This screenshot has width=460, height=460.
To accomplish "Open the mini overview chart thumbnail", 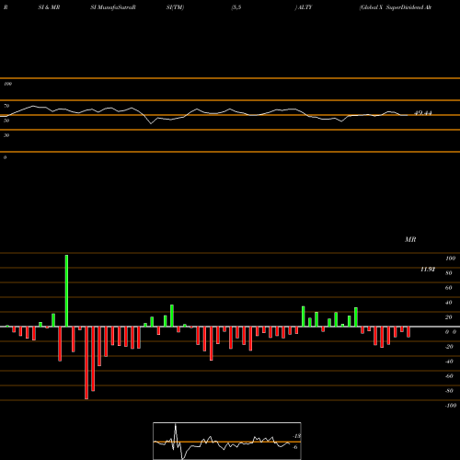I will [x=227, y=441].
